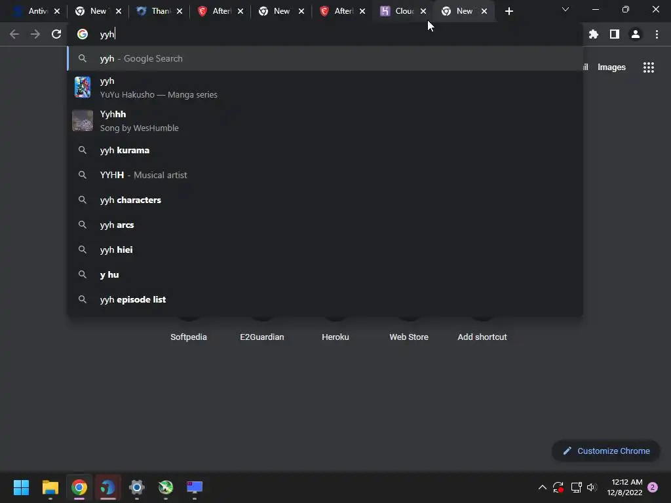Select the 'yyh kurama' suggestion
671x503 pixels.
325,150
